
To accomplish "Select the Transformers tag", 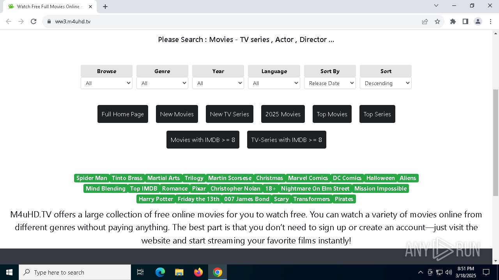I will pos(311,199).
